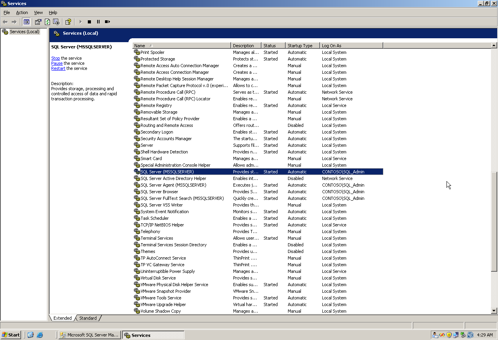498x340 pixels.
Task: Click the Stop Service square icon
Action: coord(89,22)
